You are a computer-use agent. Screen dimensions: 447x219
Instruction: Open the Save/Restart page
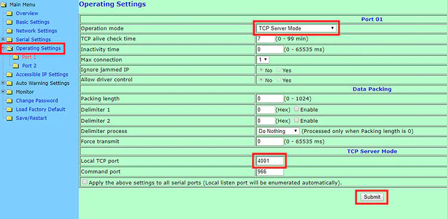(x=32, y=118)
